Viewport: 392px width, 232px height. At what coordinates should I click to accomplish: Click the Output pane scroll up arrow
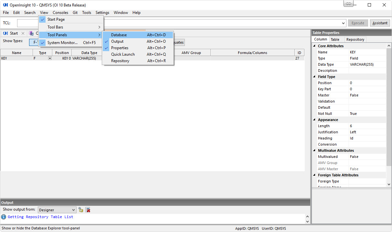(307, 216)
